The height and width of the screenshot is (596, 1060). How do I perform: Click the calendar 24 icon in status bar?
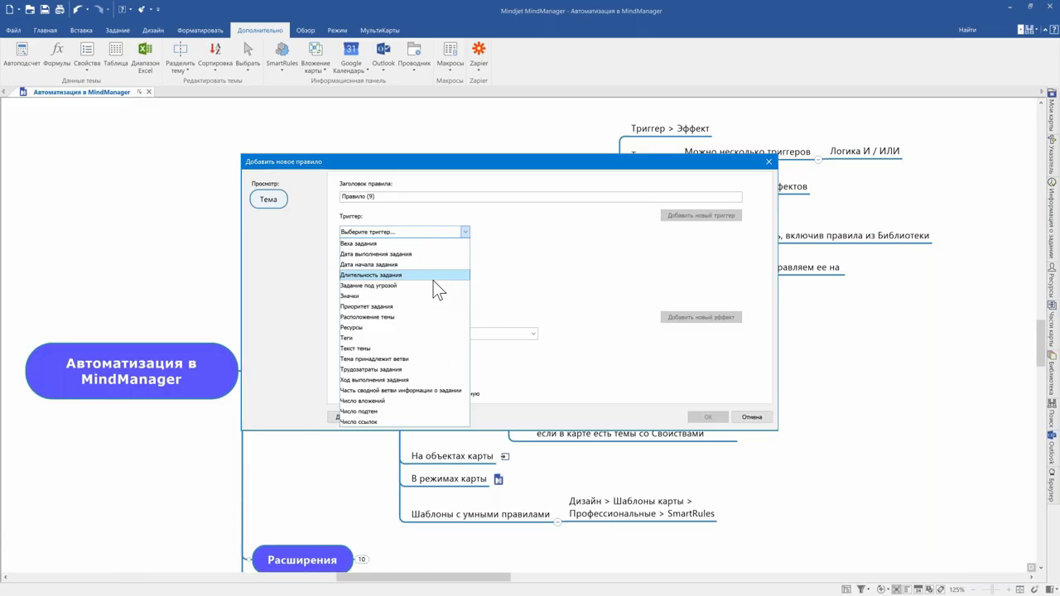click(918, 589)
